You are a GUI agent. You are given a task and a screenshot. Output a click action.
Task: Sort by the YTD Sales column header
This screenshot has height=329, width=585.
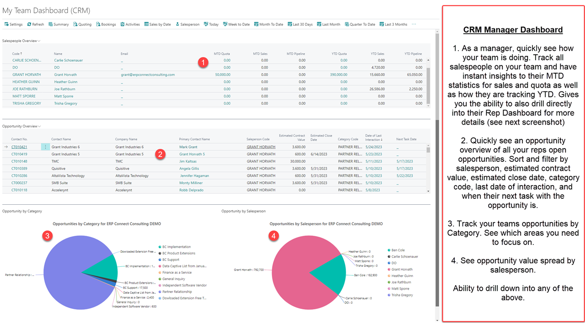(x=377, y=53)
